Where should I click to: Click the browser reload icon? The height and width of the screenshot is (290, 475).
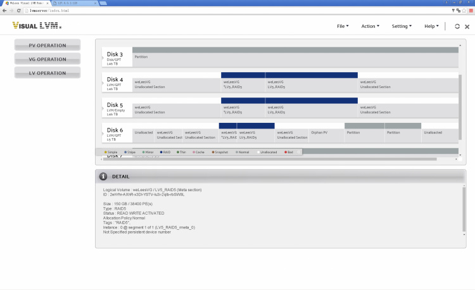pos(22,11)
